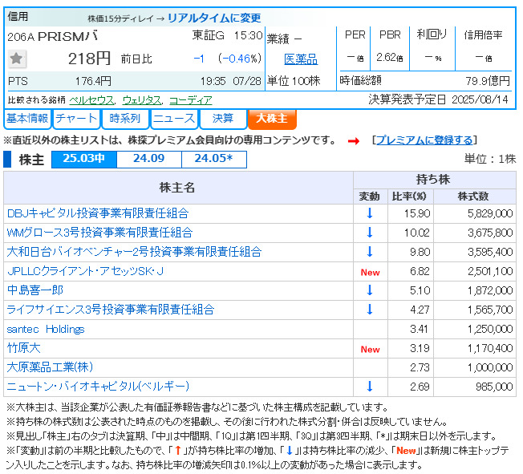Switch to the 24.09 period tab
Screen dimensions: 523x474
pos(149,159)
